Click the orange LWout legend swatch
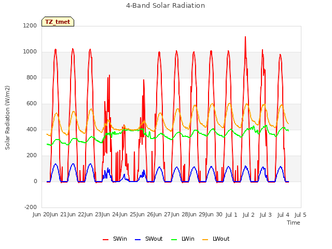 pos(205,240)
